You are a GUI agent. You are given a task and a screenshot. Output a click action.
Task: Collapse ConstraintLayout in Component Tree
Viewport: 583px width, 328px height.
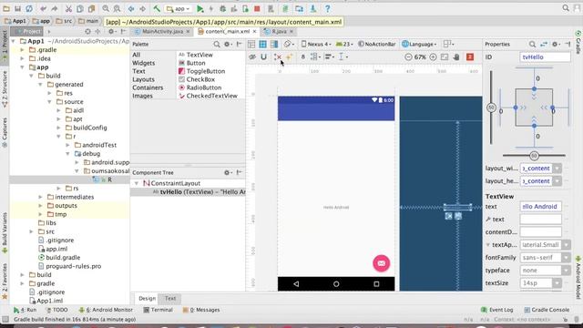tap(137, 183)
